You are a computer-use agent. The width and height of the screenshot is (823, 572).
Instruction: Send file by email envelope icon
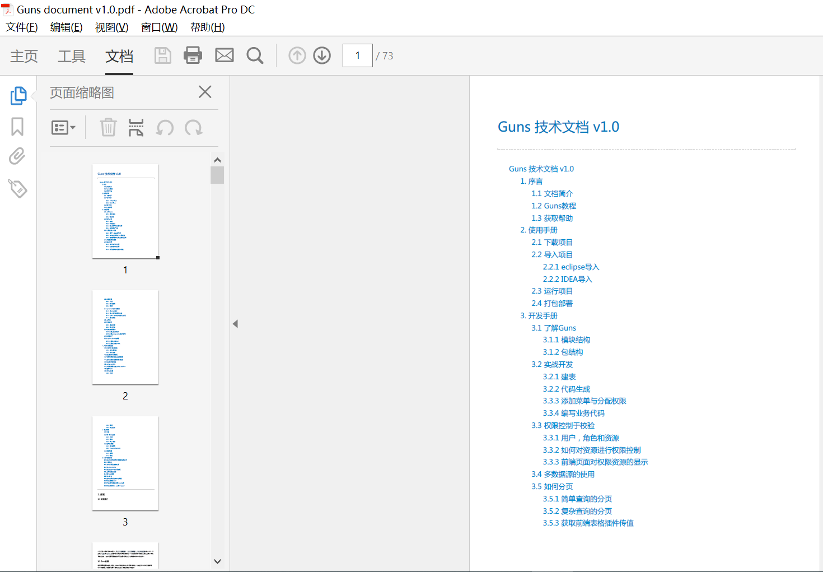pos(225,55)
